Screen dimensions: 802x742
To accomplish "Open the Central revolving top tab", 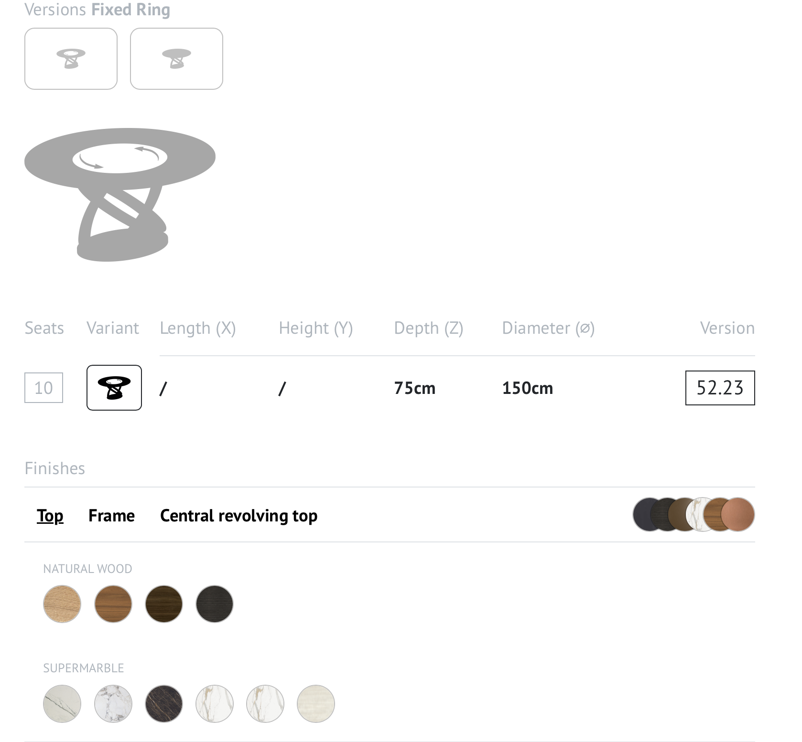I will (x=238, y=516).
